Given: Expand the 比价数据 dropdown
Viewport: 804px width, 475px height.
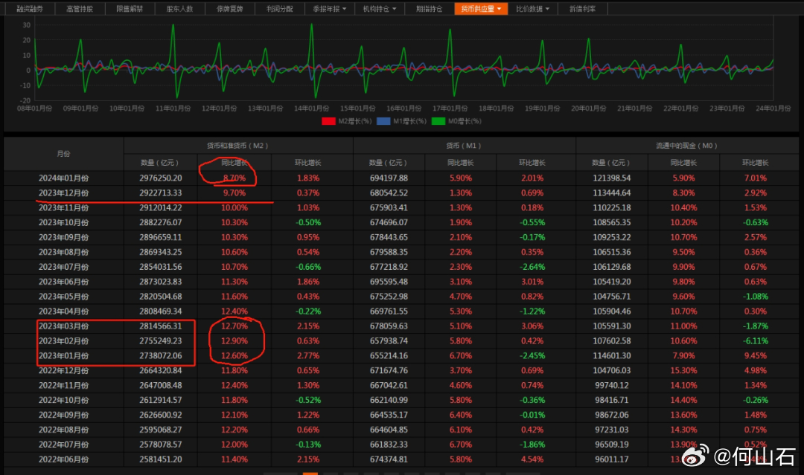Looking at the screenshot, I should pos(533,9).
